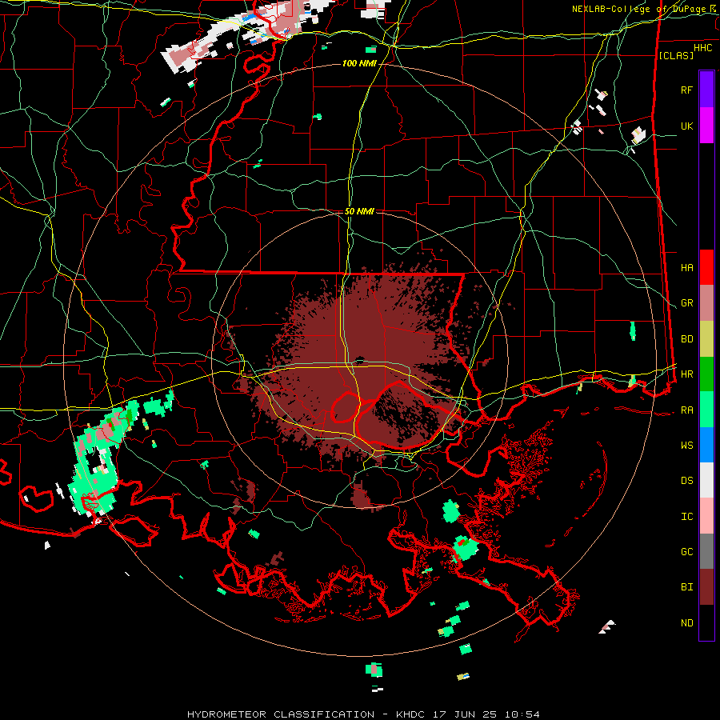The height and width of the screenshot is (720, 720).
Task: Click the HHC product label
Action: [x=703, y=48]
